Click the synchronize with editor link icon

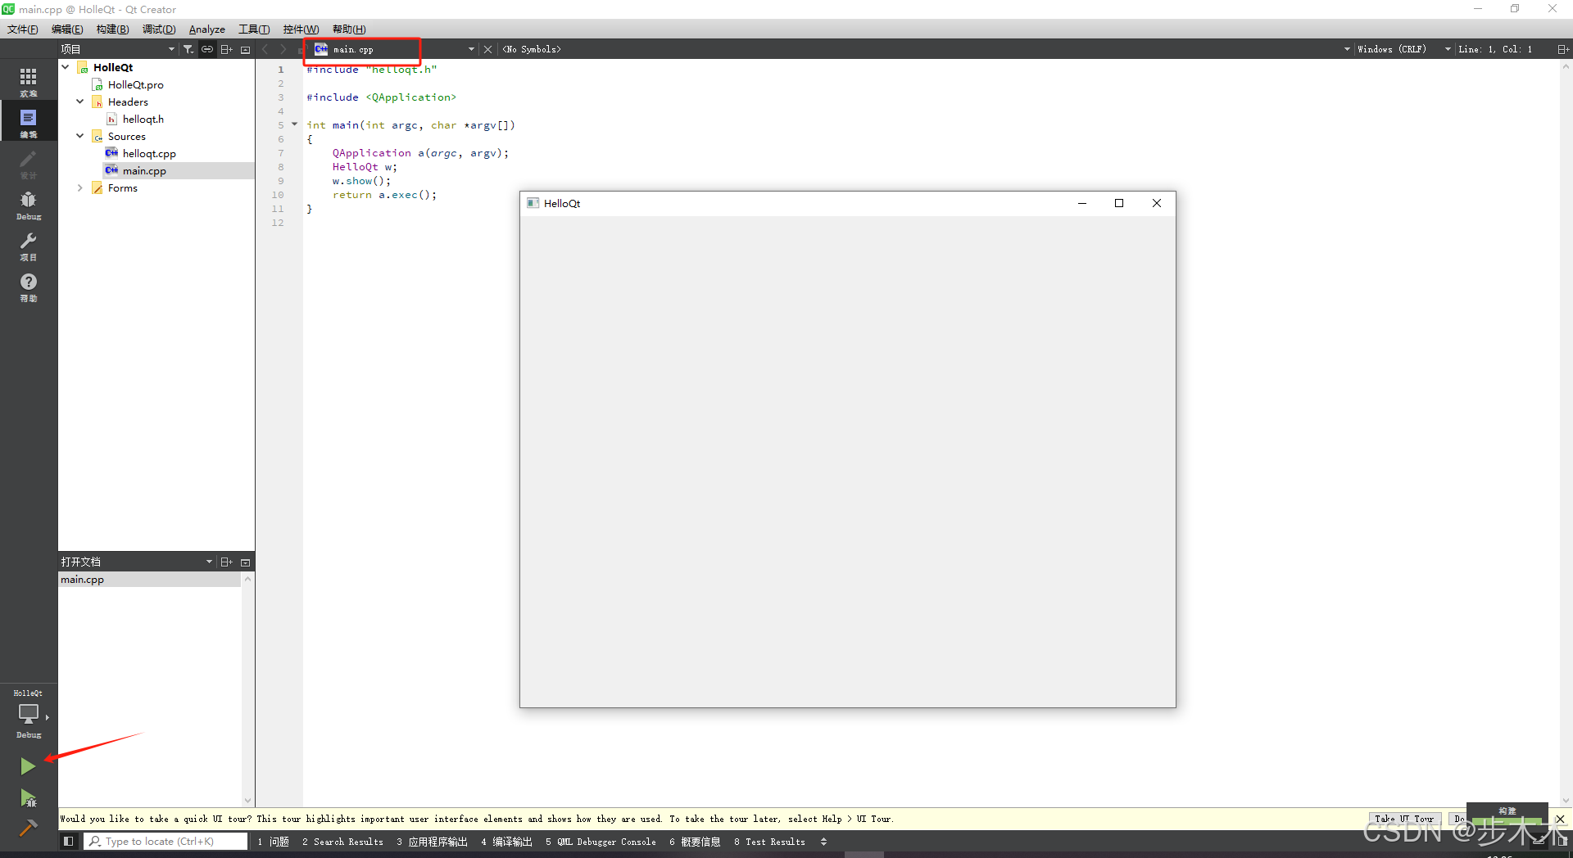pos(207,49)
